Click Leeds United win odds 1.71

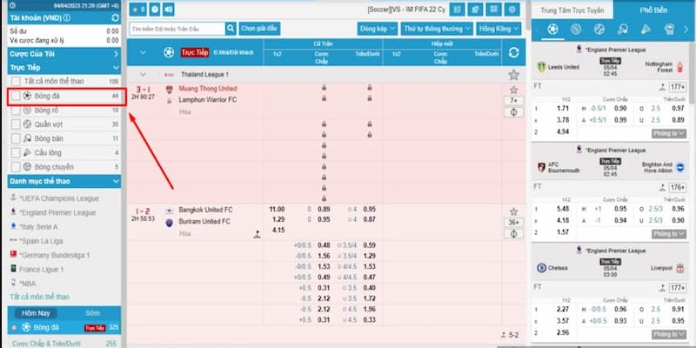562,108
